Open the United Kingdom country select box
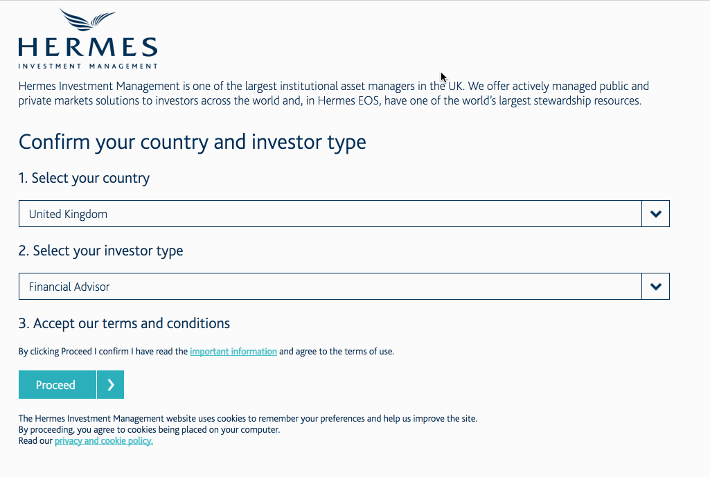Image resolution: width=710 pixels, height=477 pixels. point(330,214)
